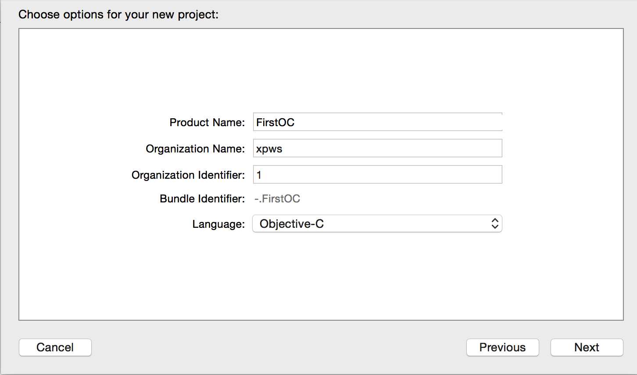Image resolution: width=637 pixels, height=375 pixels.
Task: Click the 'Organization Name:' label
Action: 195,149
